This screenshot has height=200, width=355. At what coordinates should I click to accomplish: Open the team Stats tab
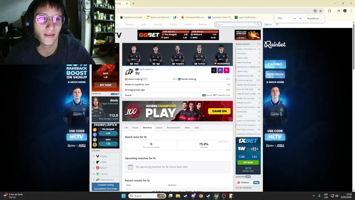pyautogui.click(x=197, y=127)
